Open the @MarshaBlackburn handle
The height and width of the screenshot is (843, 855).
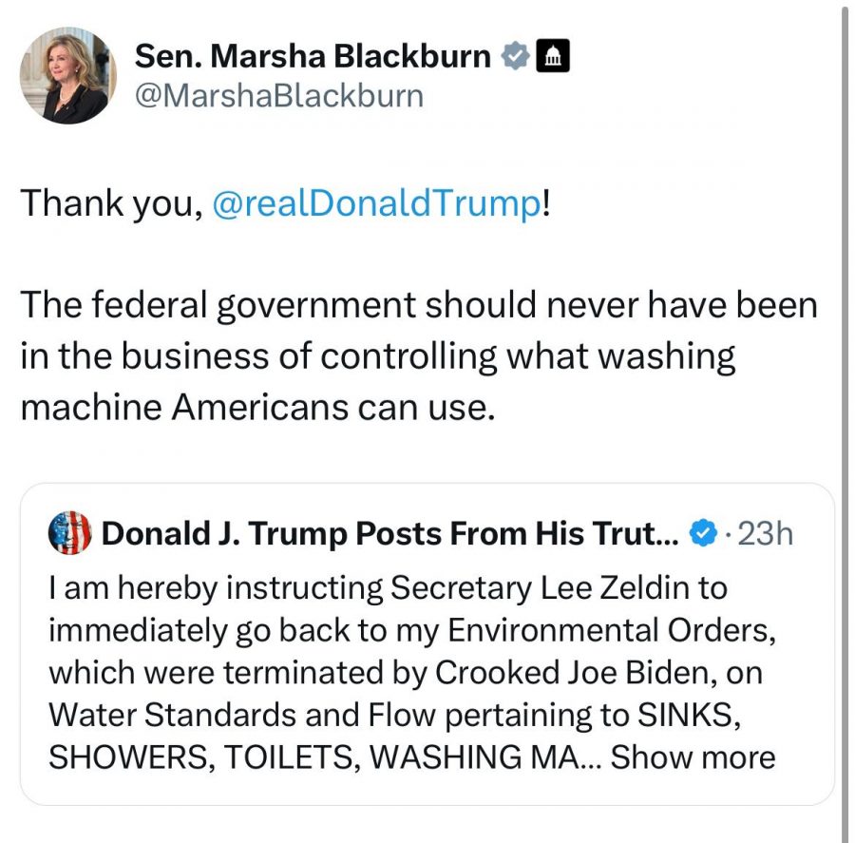point(279,96)
